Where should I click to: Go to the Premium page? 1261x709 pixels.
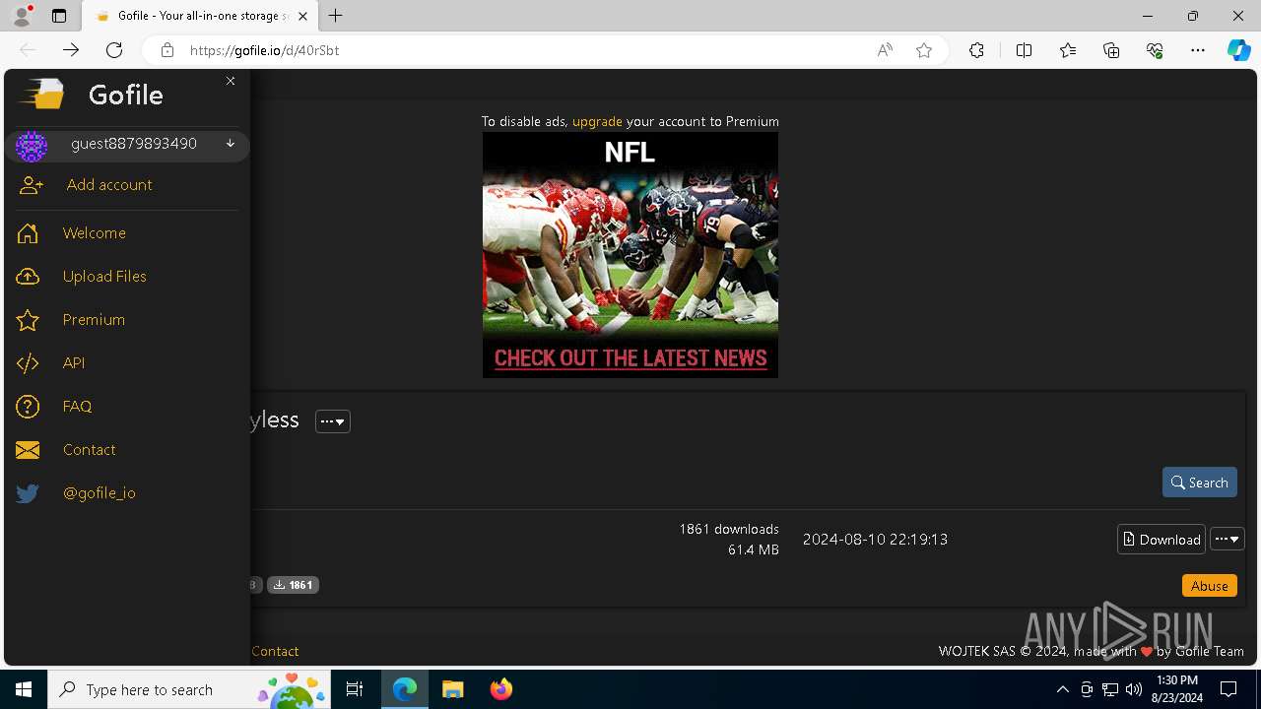(94, 320)
